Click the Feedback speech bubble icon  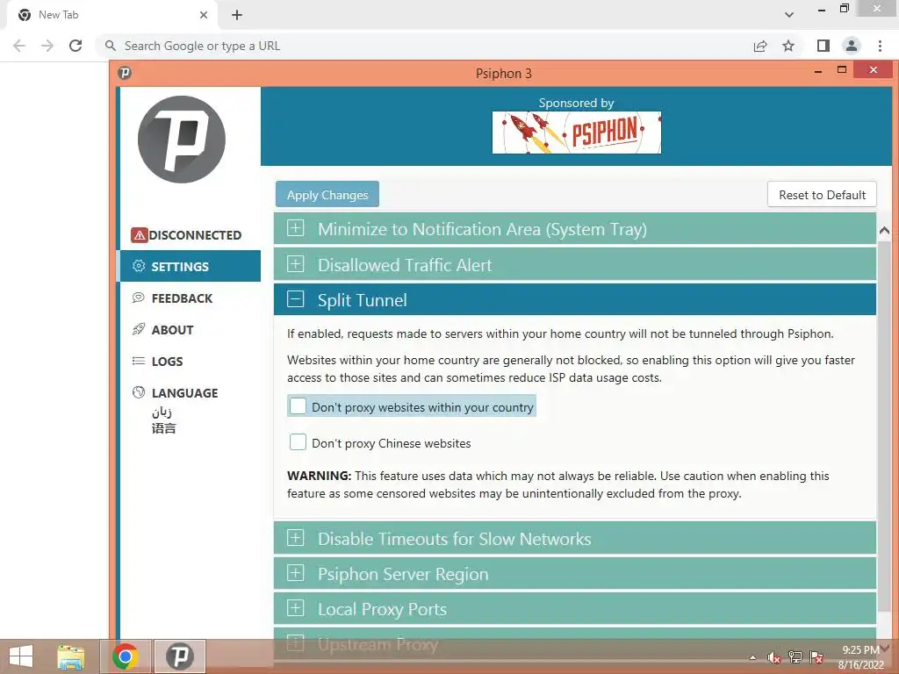click(x=138, y=298)
